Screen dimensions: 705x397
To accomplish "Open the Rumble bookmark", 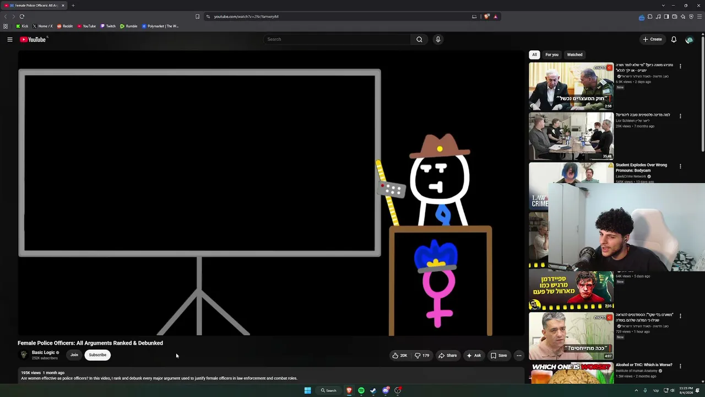I will [129, 26].
